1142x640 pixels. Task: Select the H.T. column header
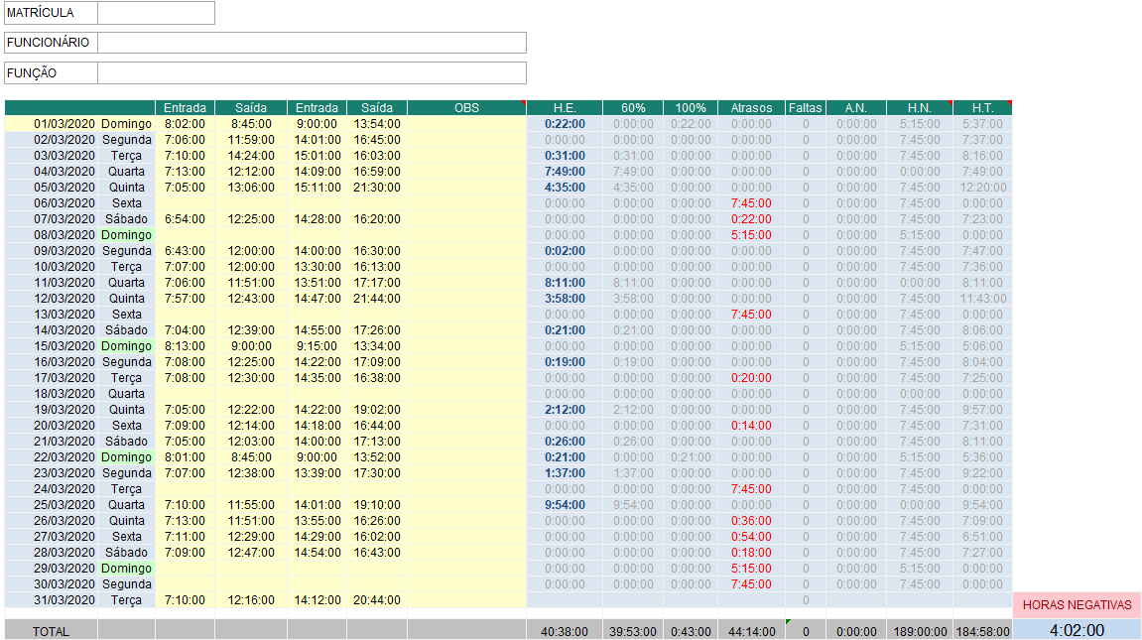coord(982,108)
